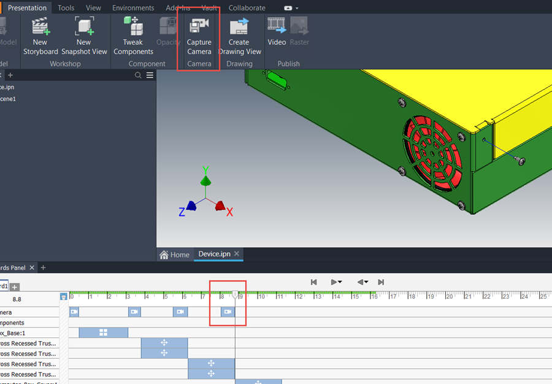Jump to the start of the timeline

click(x=313, y=282)
